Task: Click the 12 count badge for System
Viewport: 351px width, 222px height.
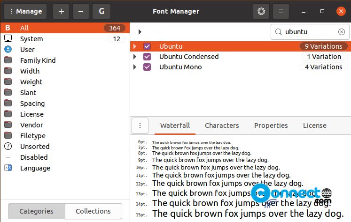Action: click(x=117, y=39)
